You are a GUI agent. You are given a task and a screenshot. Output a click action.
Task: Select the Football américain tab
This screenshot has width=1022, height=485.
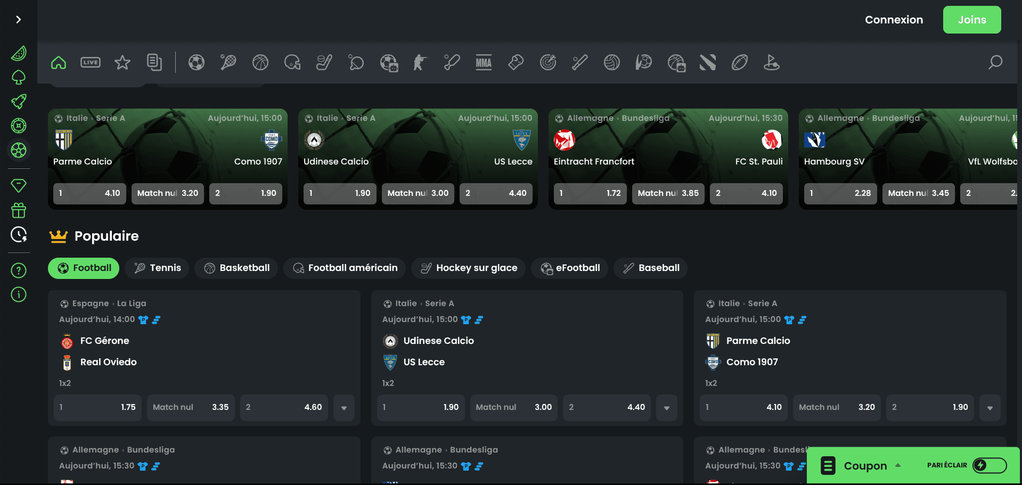click(345, 268)
